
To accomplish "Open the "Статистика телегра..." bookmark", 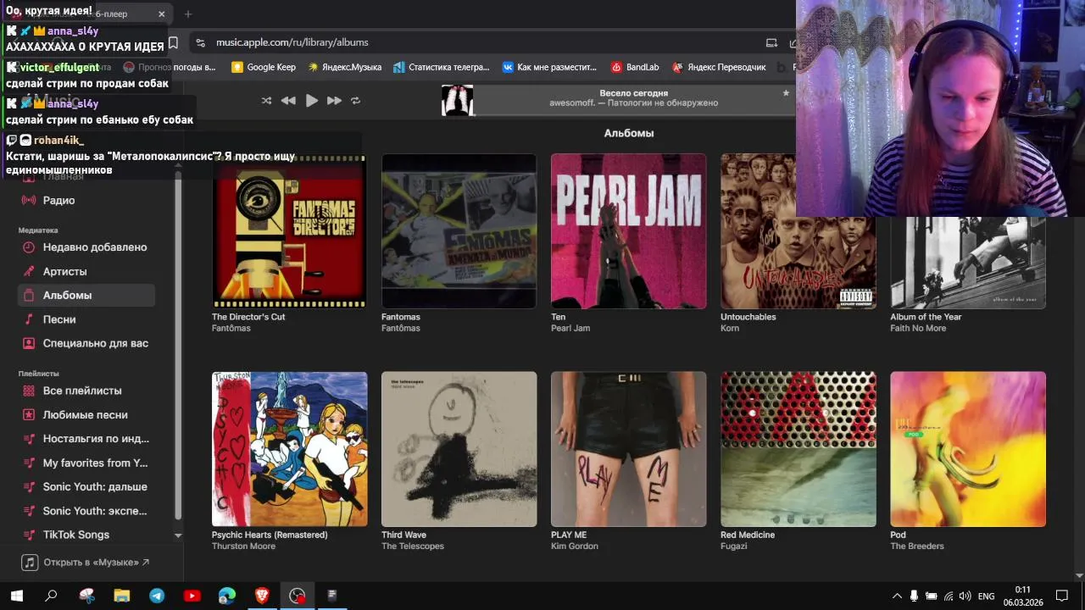I will [x=441, y=67].
